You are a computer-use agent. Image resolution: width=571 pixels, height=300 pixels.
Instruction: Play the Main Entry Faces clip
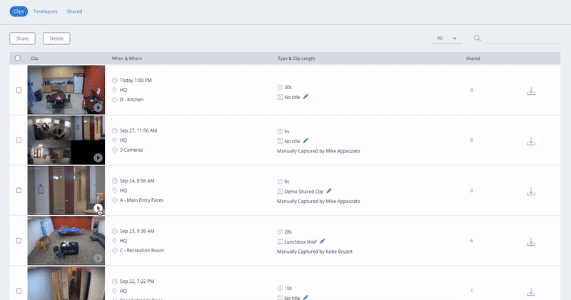[x=98, y=208]
